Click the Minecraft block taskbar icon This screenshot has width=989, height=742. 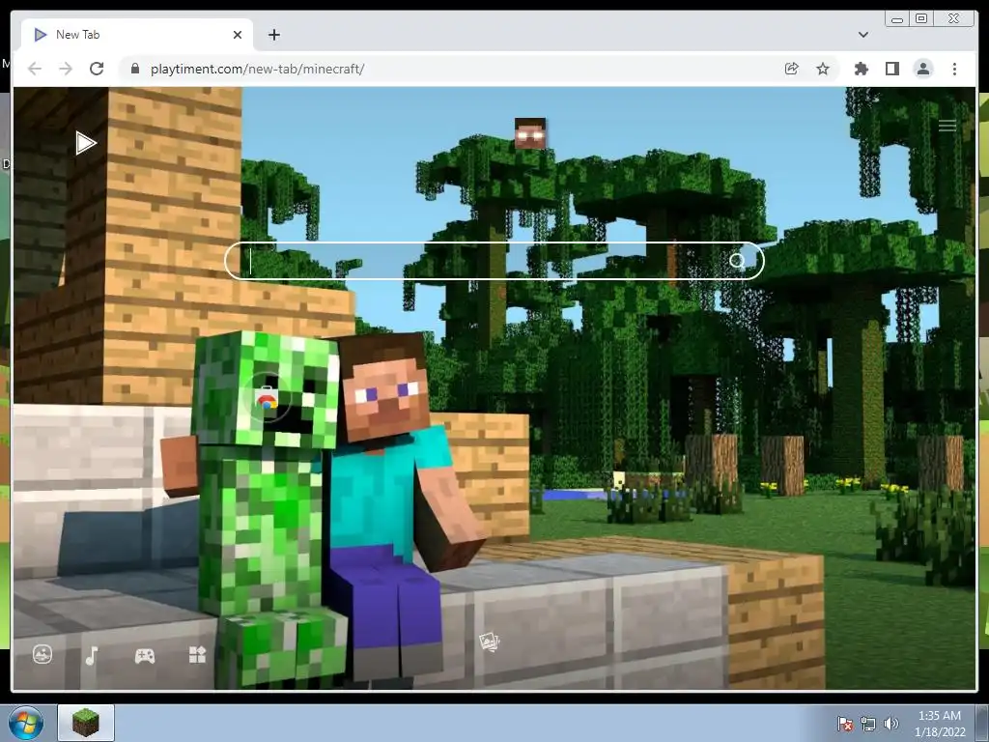pyautogui.click(x=86, y=723)
